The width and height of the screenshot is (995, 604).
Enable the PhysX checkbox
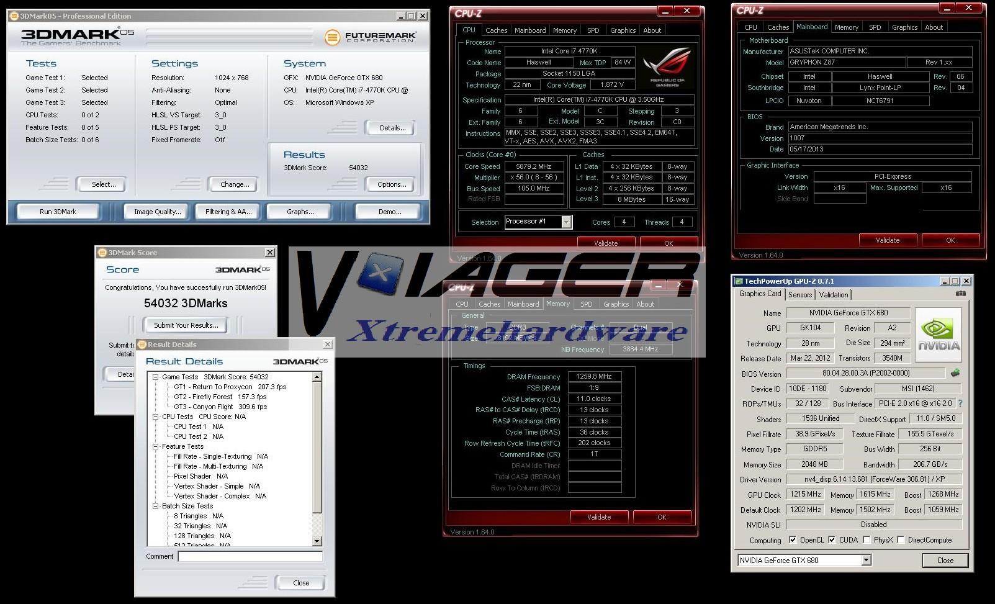point(866,539)
